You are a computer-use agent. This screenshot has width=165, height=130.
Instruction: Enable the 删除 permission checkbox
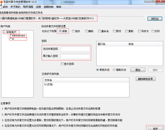pos(86,31)
